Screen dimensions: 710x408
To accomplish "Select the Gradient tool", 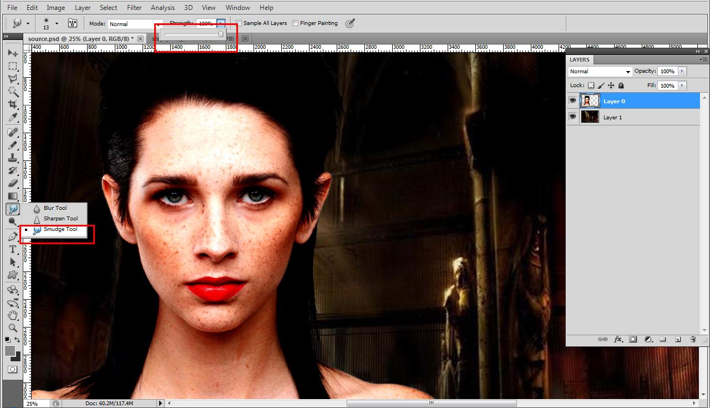I will (x=13, y=196).
